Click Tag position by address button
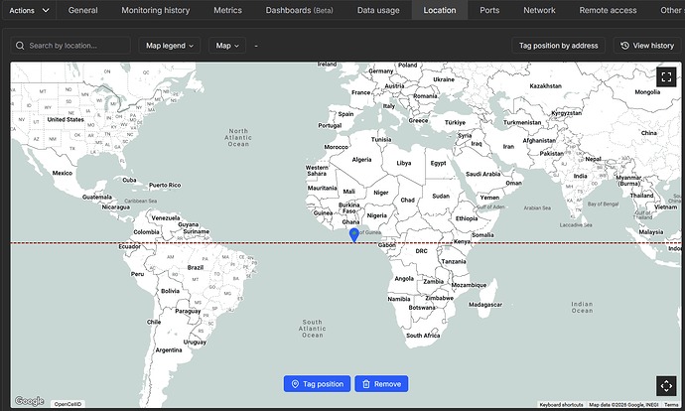685x411 pixels. point(559,46)
